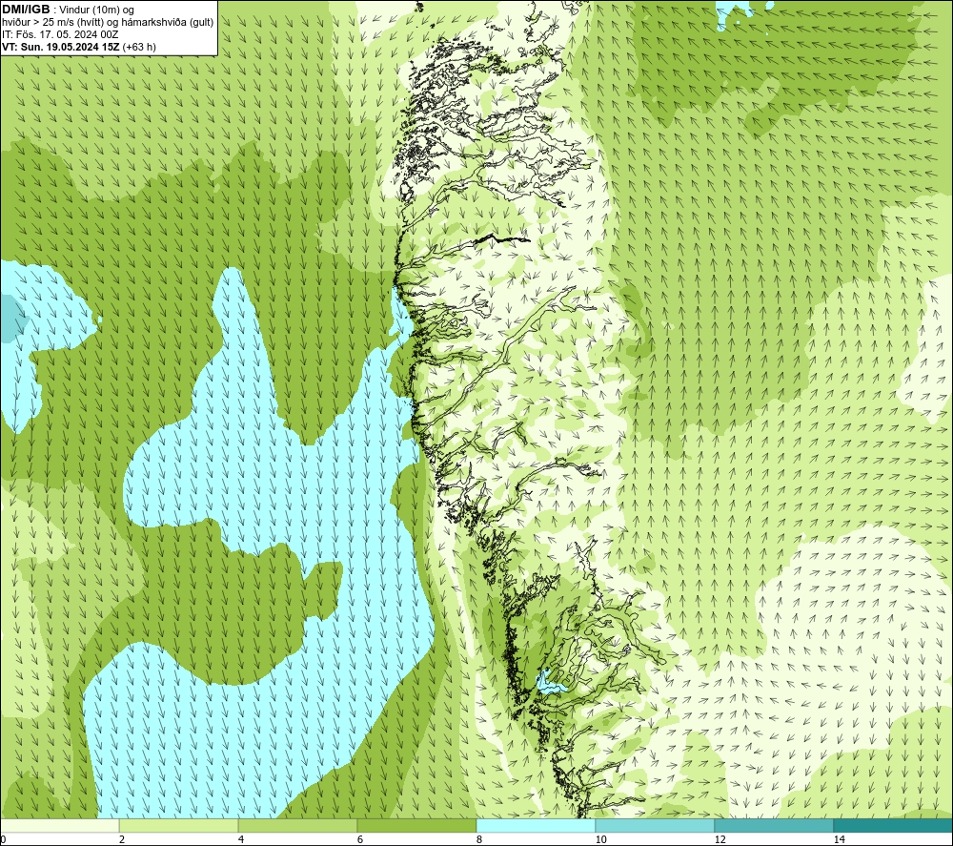Click the scale label '6'
The height and width of the screenshot is (846, 953).
(x=360, y=839)
